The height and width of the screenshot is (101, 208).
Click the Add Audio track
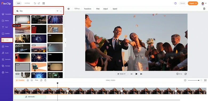pyautogui.click(x=30, y=97)
